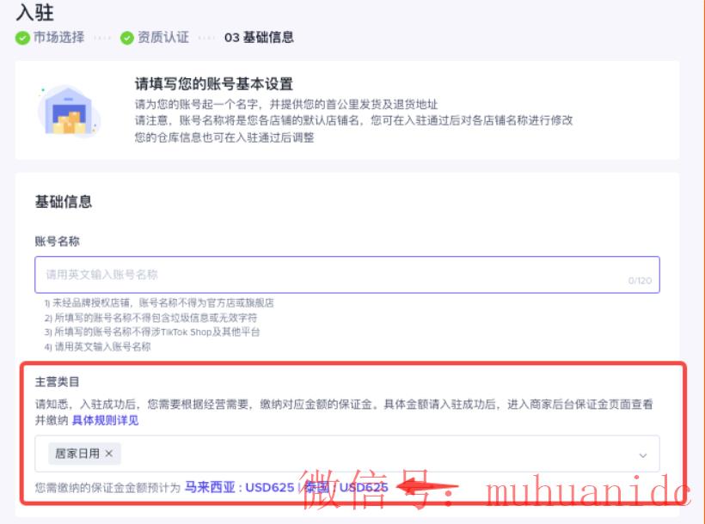The image size is (705, 524).
Task: Click the green checkmark beside 市场选择
Action: (21, 37)
